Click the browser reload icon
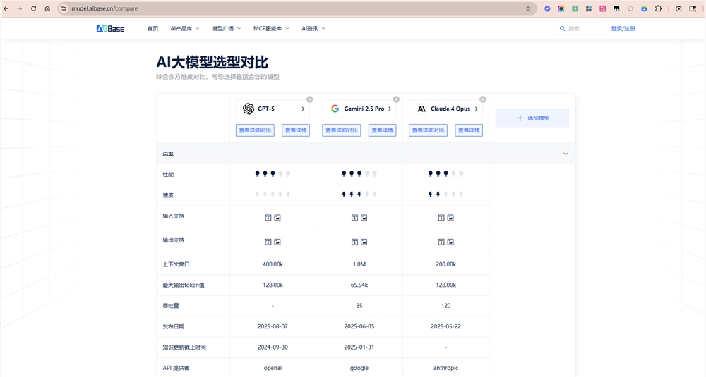706x377 pixels. click(33, 8)
